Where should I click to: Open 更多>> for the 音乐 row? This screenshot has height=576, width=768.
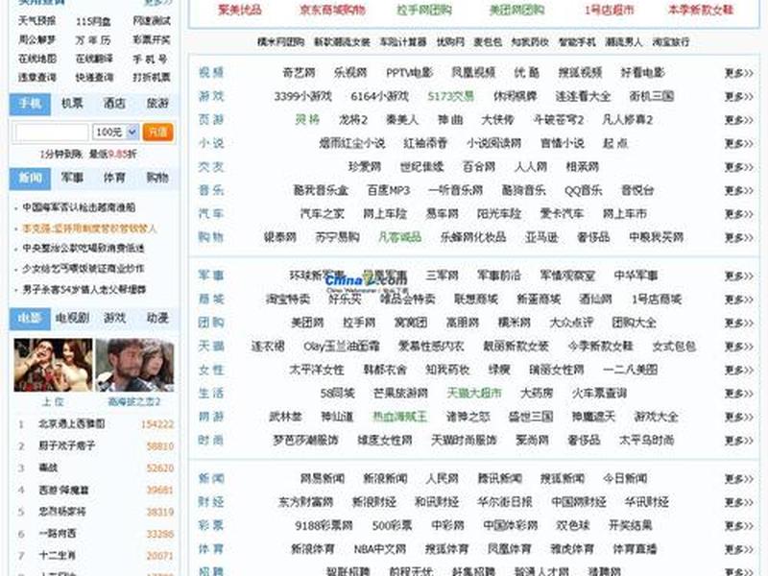pos(738,191)
